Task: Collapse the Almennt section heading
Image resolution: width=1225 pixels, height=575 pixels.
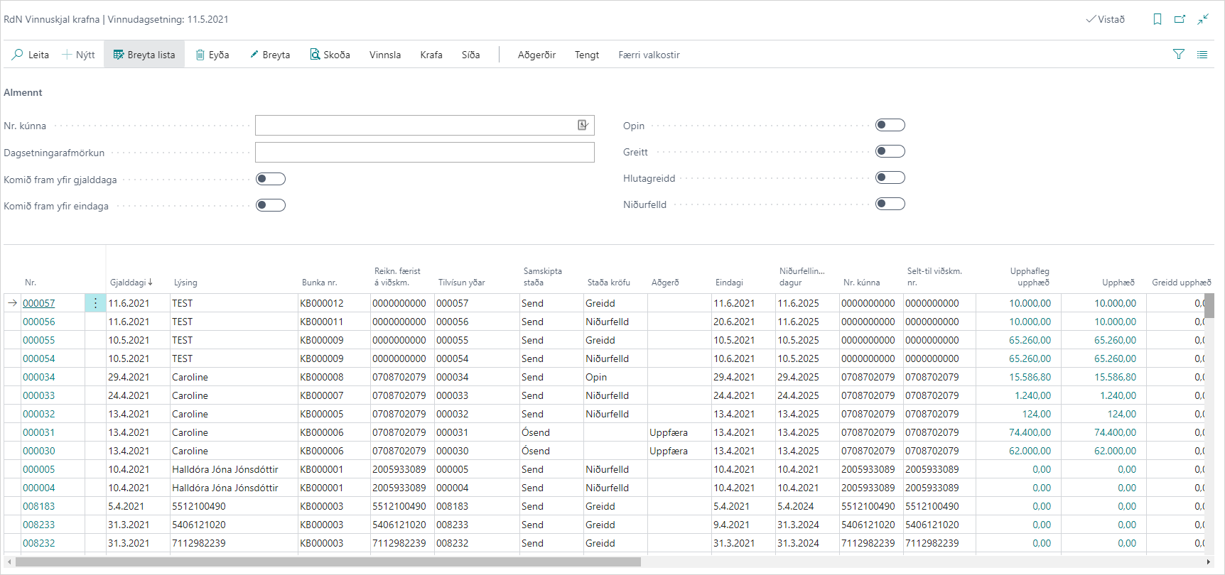Action: point(23,92)
